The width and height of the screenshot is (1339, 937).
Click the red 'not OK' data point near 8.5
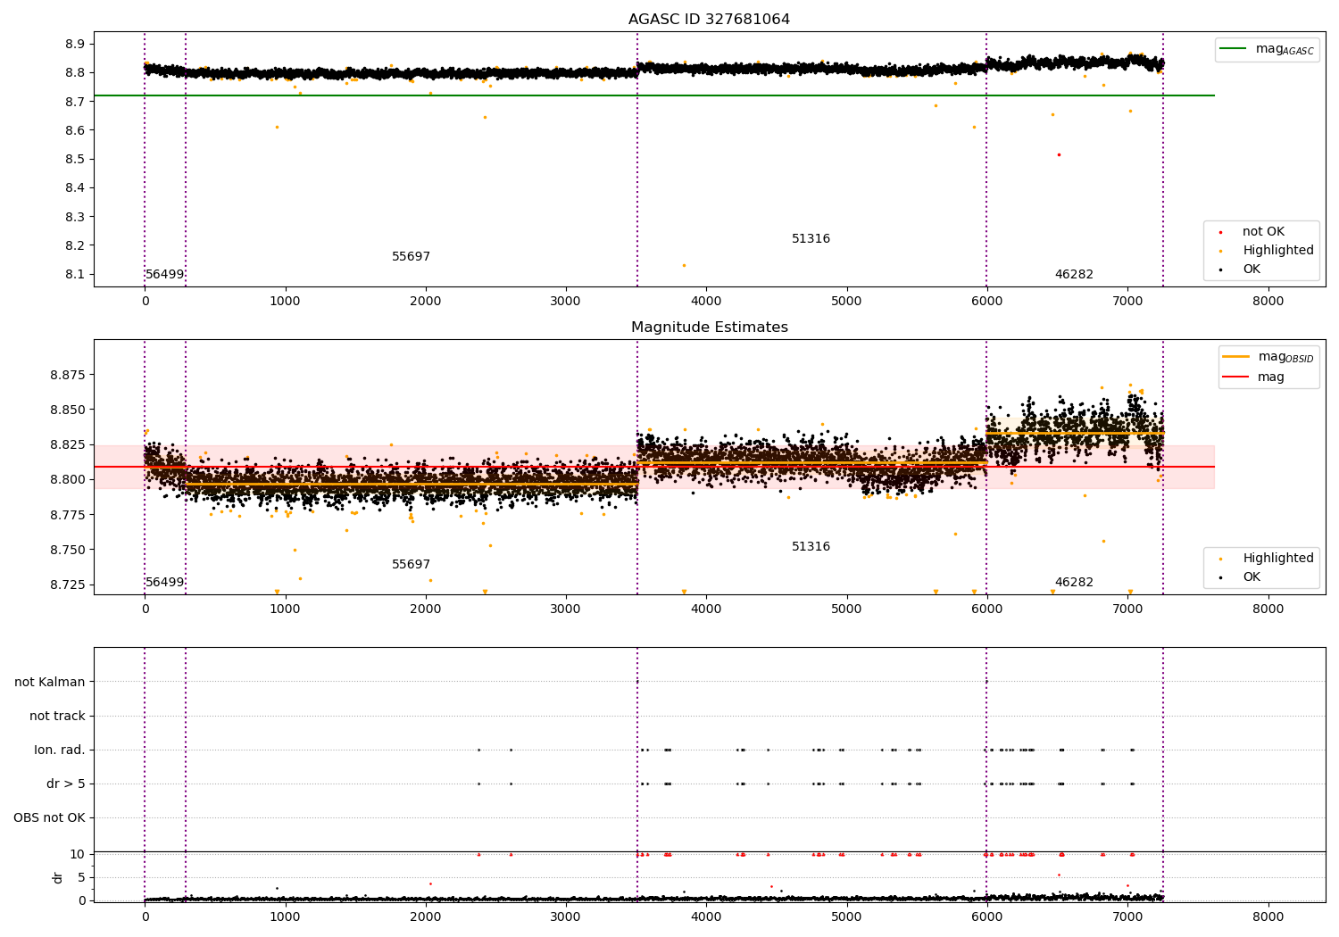point(1059,154)
